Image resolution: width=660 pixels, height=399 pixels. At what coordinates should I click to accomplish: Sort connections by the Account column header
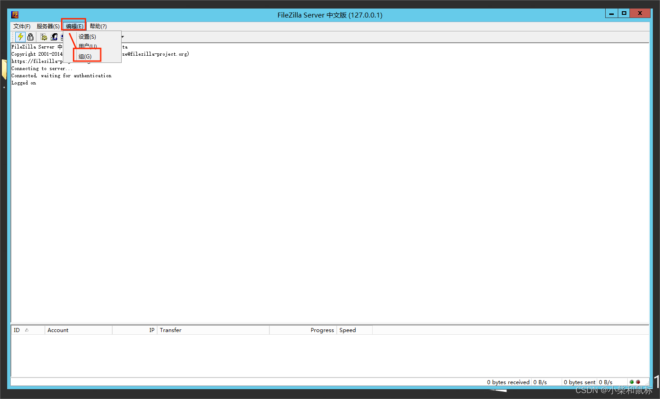pyautogui.click(x=79, y=330)
